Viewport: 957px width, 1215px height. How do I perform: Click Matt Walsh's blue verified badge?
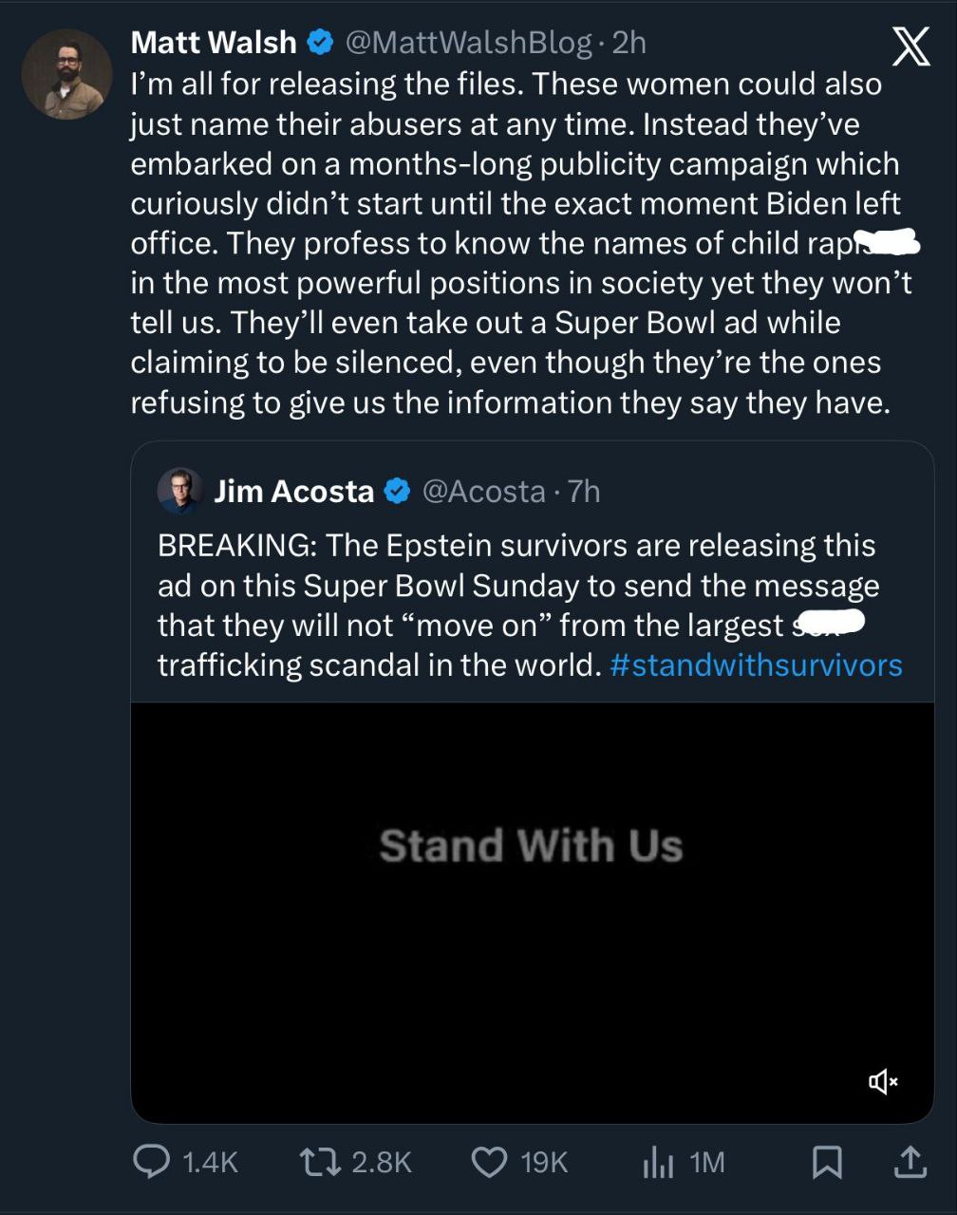click(x=319, y=43)
